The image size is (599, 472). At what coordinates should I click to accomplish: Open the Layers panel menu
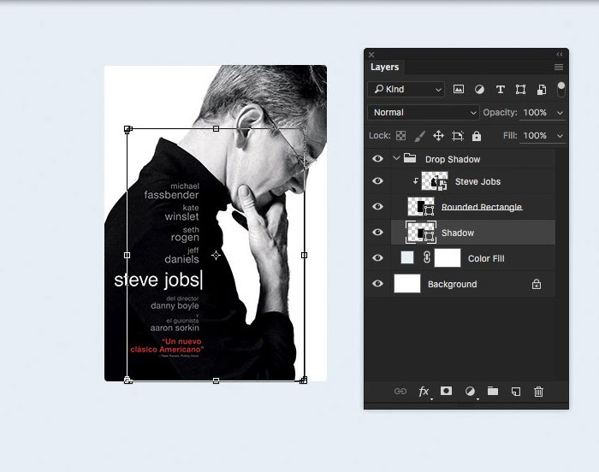pyautogui.click(x=559, y=68)
